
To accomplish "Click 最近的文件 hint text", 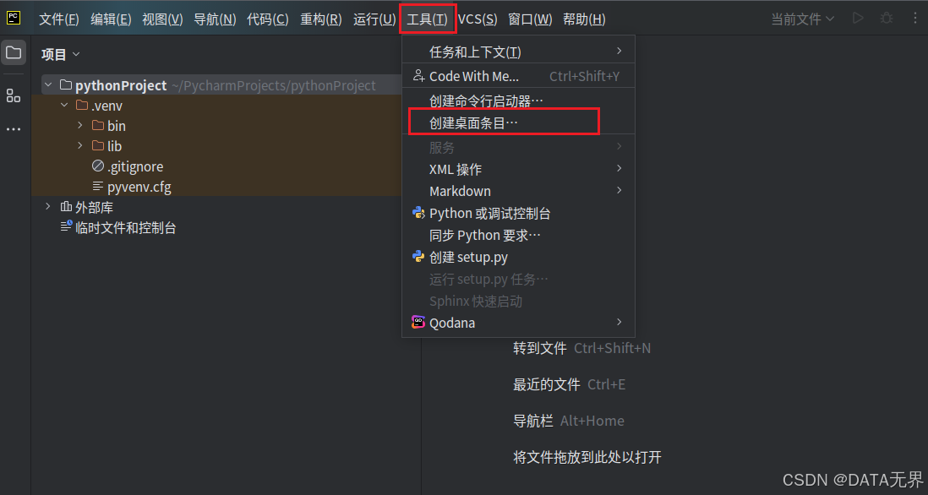I will click(546, 384).
